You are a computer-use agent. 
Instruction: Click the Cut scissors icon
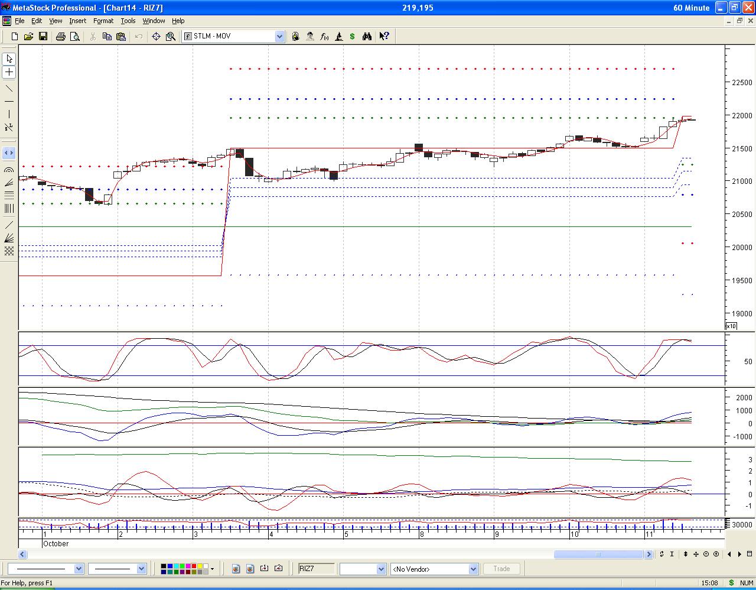pos(93,36)
